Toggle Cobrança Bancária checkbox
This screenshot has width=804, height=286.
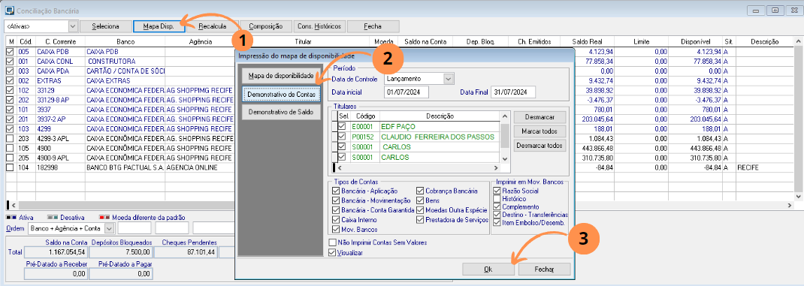click(x=420, y=191)
